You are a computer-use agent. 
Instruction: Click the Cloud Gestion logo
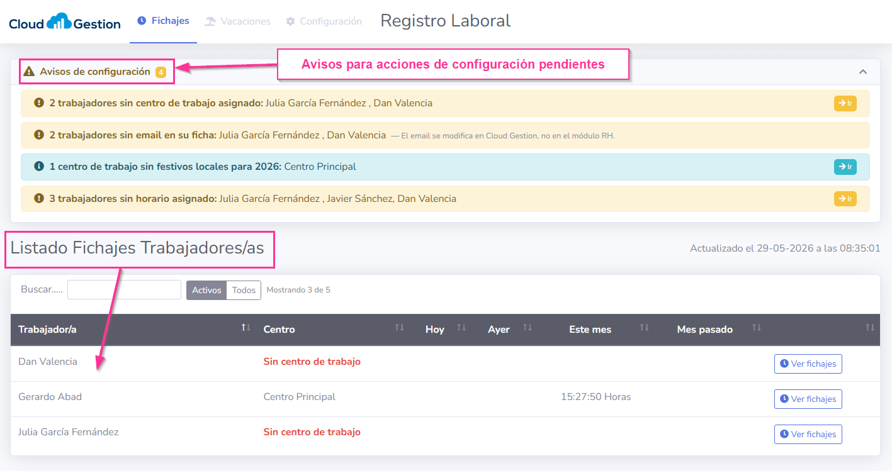point(65,22)
